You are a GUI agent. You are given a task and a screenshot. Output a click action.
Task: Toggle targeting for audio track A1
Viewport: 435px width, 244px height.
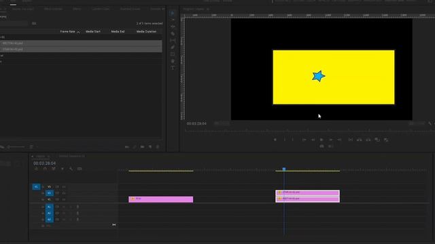tap(49, 207)
